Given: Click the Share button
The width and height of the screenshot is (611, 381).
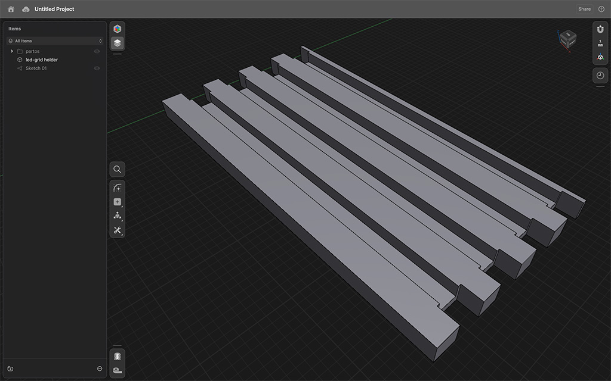Looking at the screenshot, I should pos(584,9).
